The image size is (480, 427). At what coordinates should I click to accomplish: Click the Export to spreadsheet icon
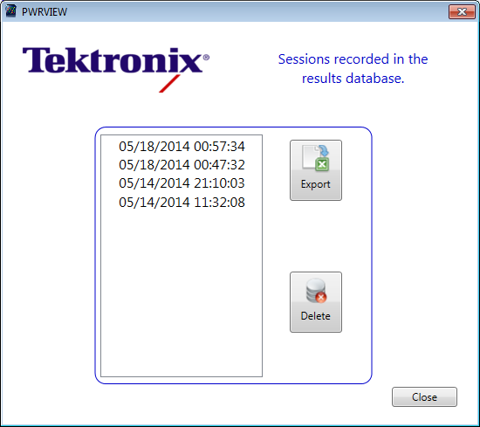tap(316, 158)
